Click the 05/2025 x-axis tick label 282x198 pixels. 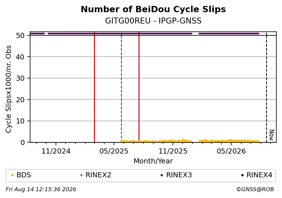tap(114, 151)
